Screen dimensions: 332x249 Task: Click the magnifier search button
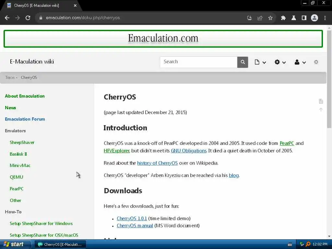click(x=243, y=62)
